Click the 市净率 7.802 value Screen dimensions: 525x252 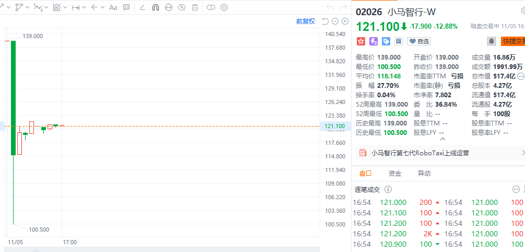[x=444, y=95]
